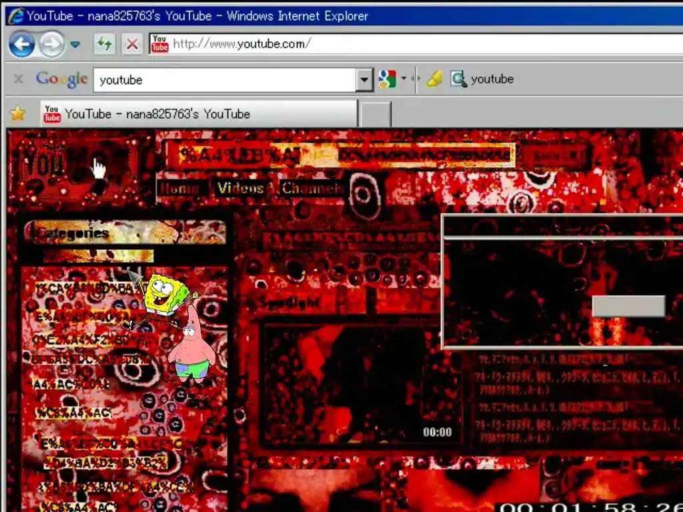Stop loading with the red X button

point(133,44)
